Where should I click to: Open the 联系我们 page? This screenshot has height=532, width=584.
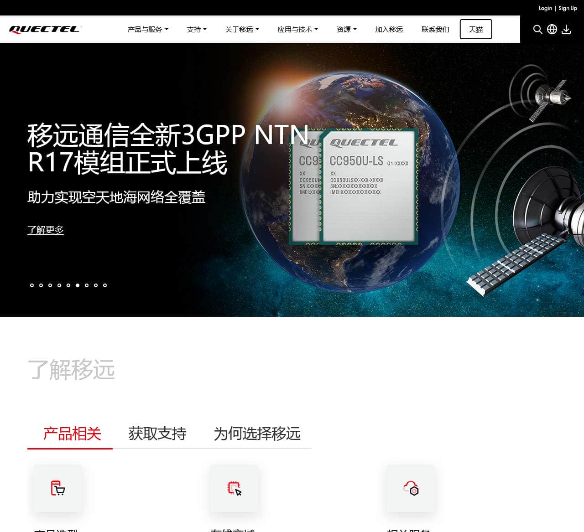pos(435,30)
